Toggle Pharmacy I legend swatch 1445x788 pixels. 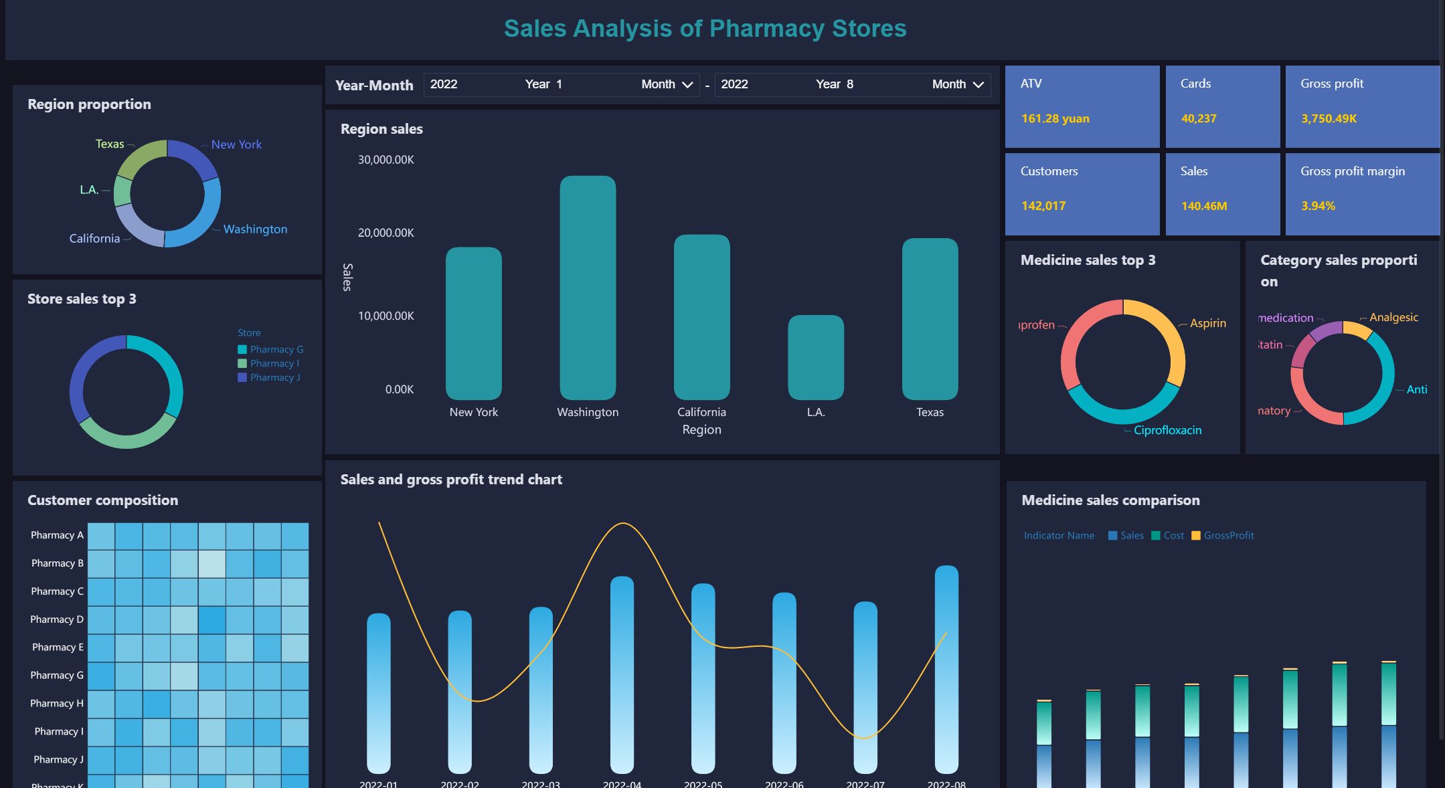click(242, 363)
